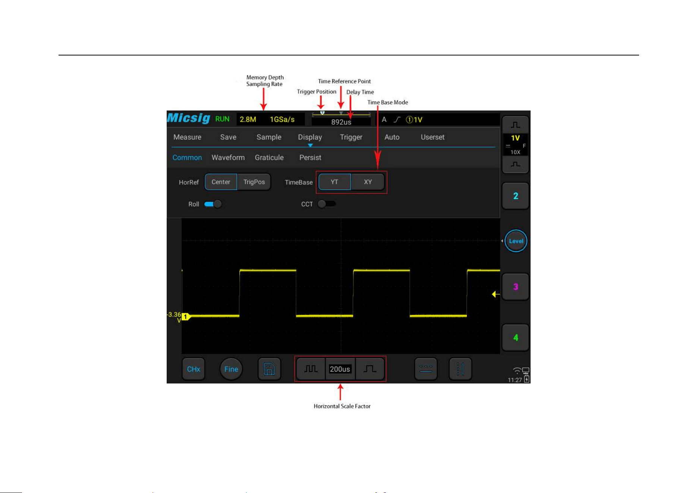The height and width of the screenshot is (493, 698).
Task: Decrease time base with multi-pulse icon
Action: pos(311,369)
